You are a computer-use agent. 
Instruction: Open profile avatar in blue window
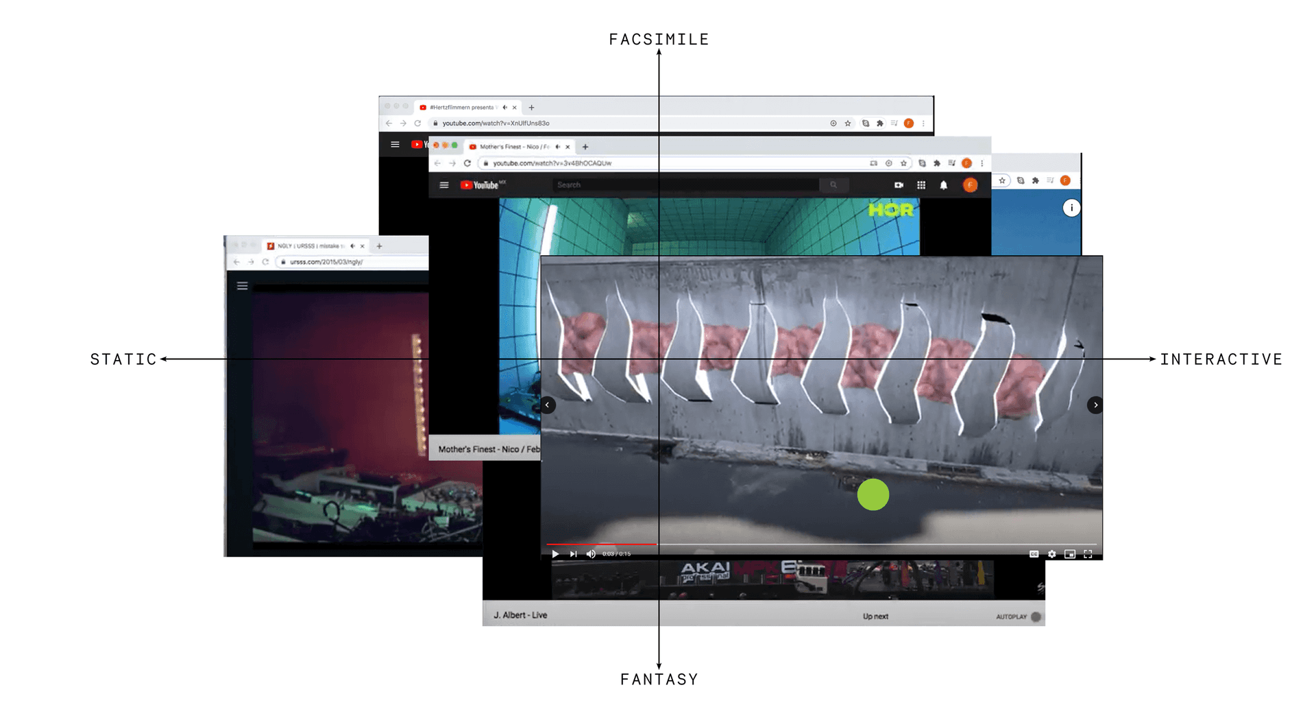tap(1065, 180)
